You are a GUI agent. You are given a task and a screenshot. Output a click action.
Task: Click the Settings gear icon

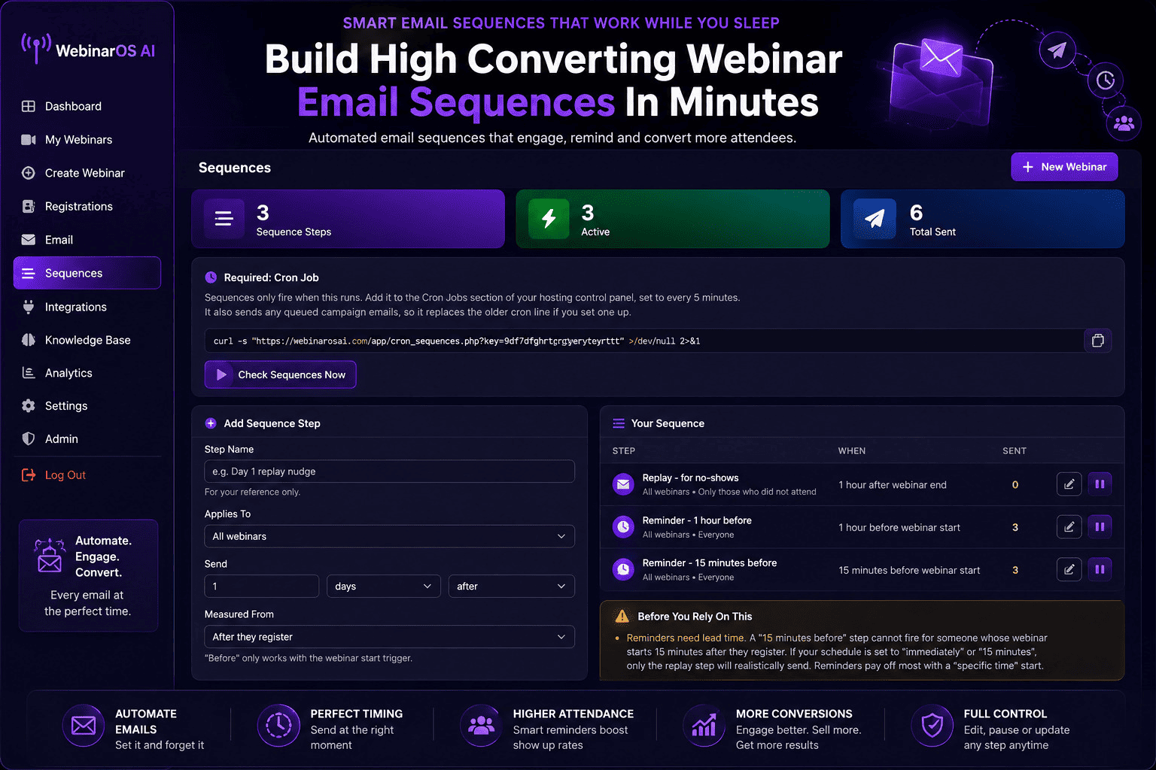[x=29, y=406]
